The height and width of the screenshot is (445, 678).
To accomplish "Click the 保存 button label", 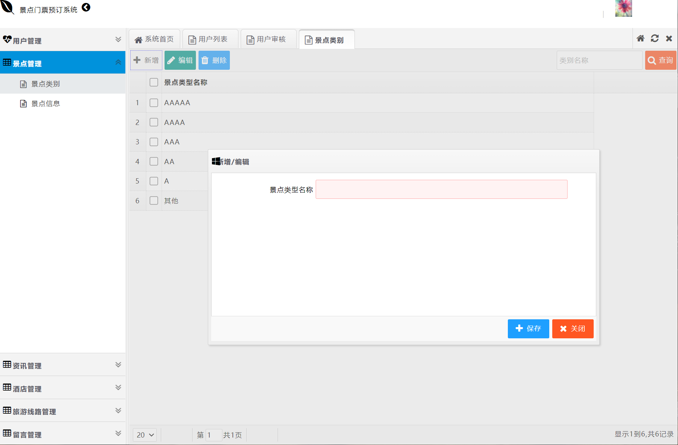I will pyautogui.click(x=534, y=329).
